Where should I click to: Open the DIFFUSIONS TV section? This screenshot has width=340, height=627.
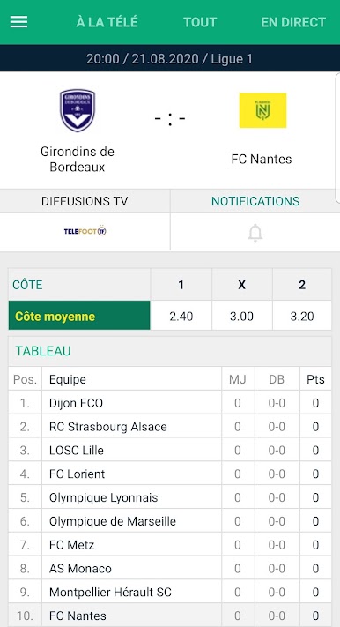point(85,201)
